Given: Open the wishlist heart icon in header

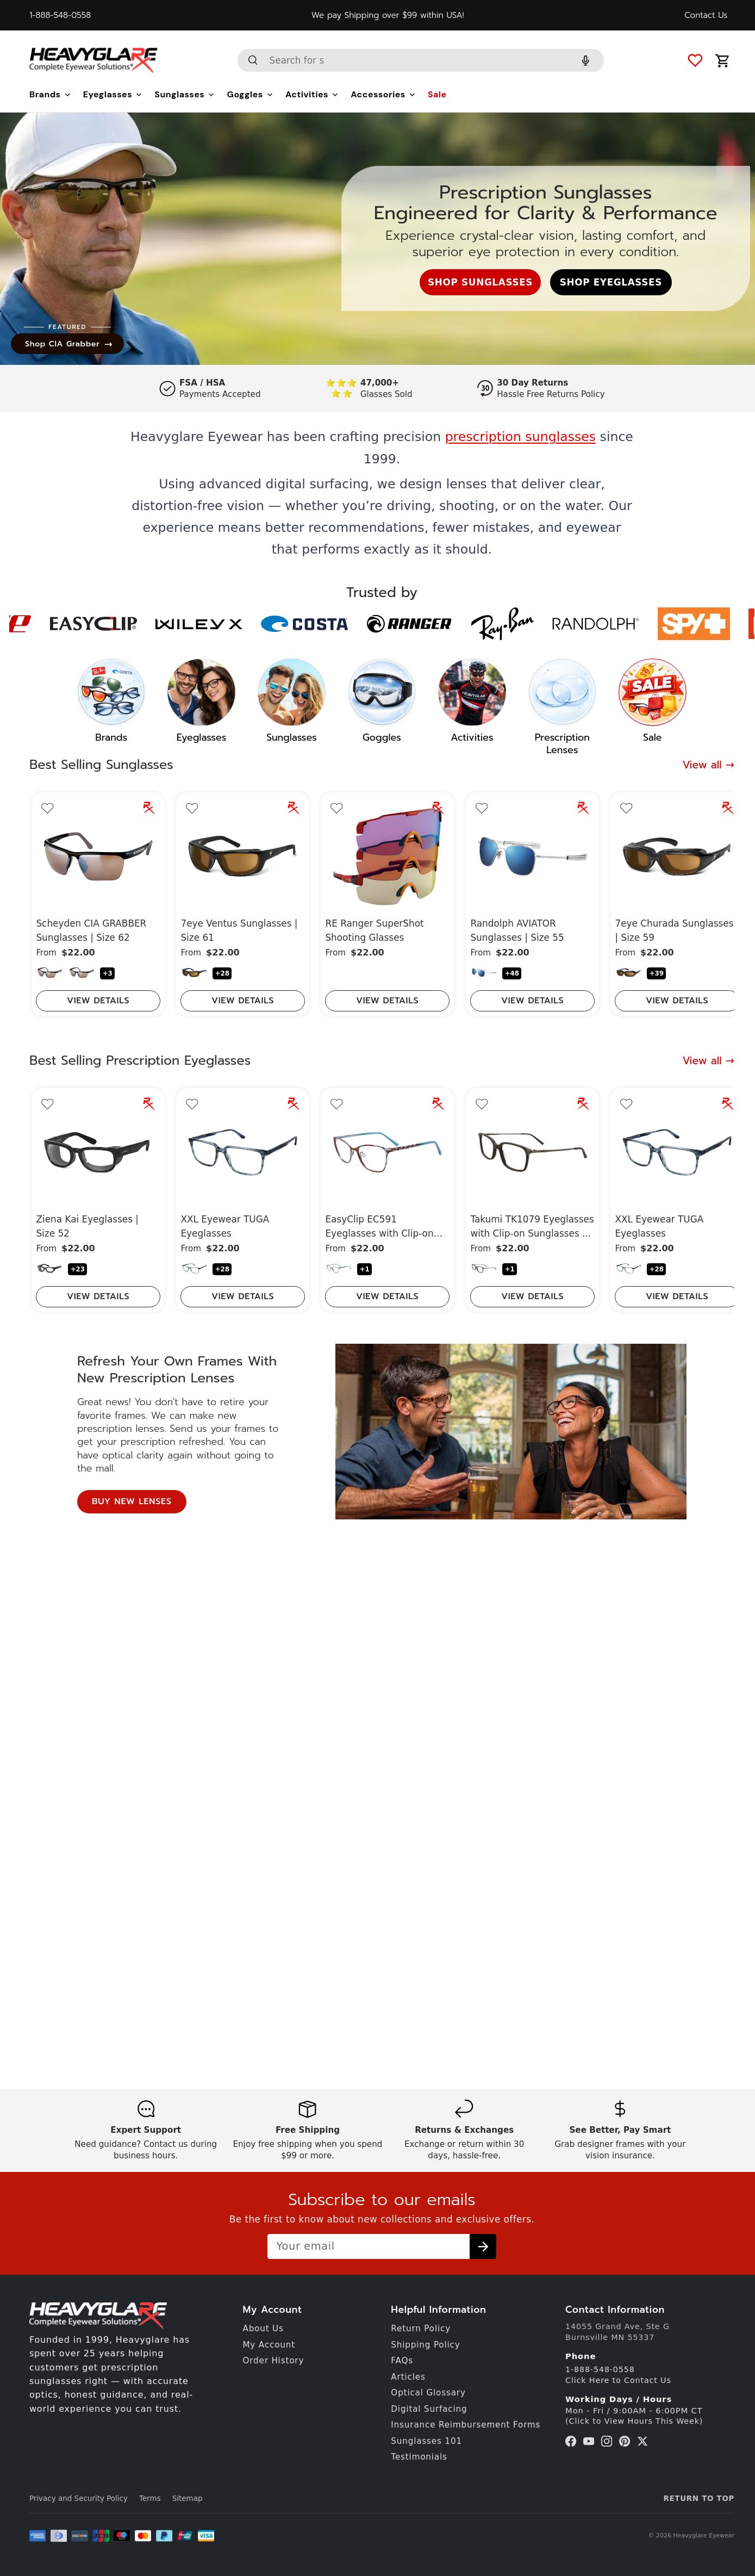Looking at the screenshot, I should 695,60.
